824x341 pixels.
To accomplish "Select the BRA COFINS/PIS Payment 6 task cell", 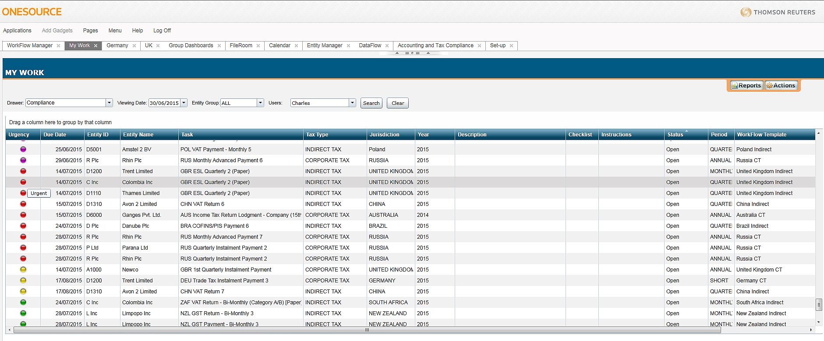I will click(x=241, y=226).
